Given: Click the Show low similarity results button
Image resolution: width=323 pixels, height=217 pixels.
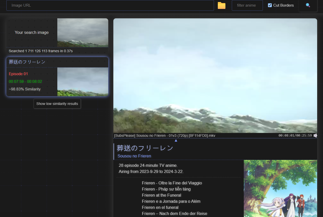Looking at the screenshot, I should (x=57, y=104).
